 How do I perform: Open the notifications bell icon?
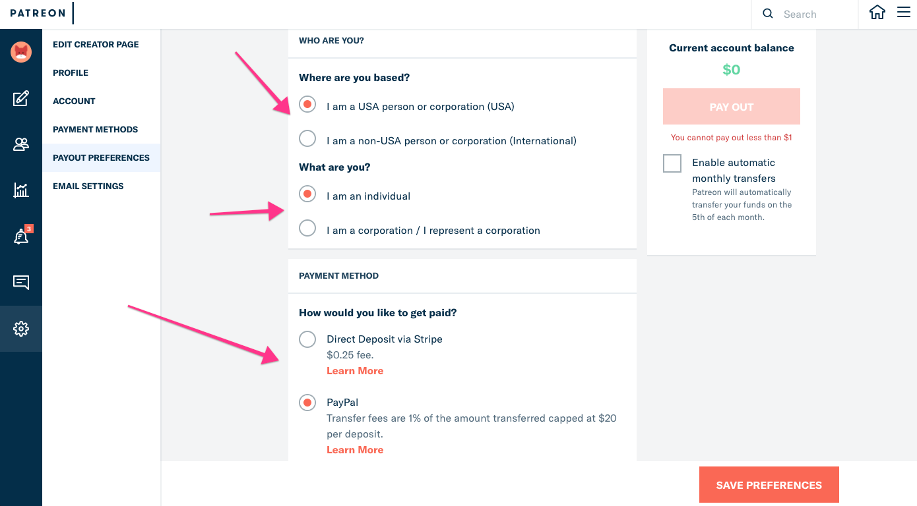click(21, 237)
